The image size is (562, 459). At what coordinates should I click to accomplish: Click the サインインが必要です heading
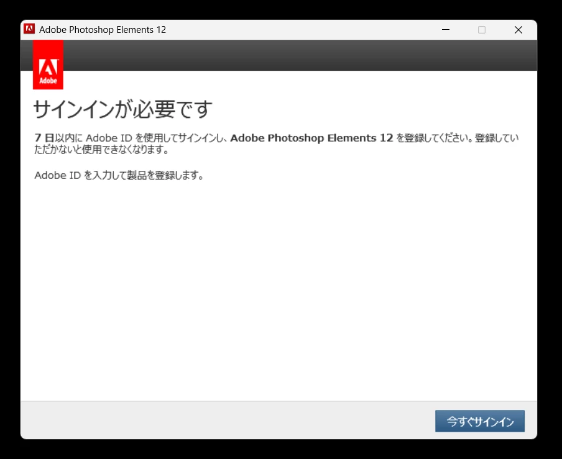point(122,109)
